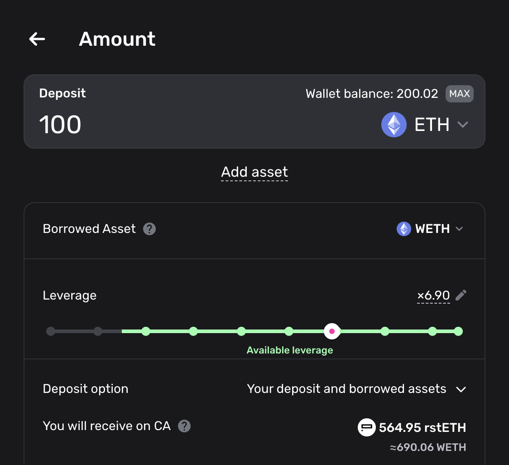Select the second gray leverage slider stop

pos(98,331)
